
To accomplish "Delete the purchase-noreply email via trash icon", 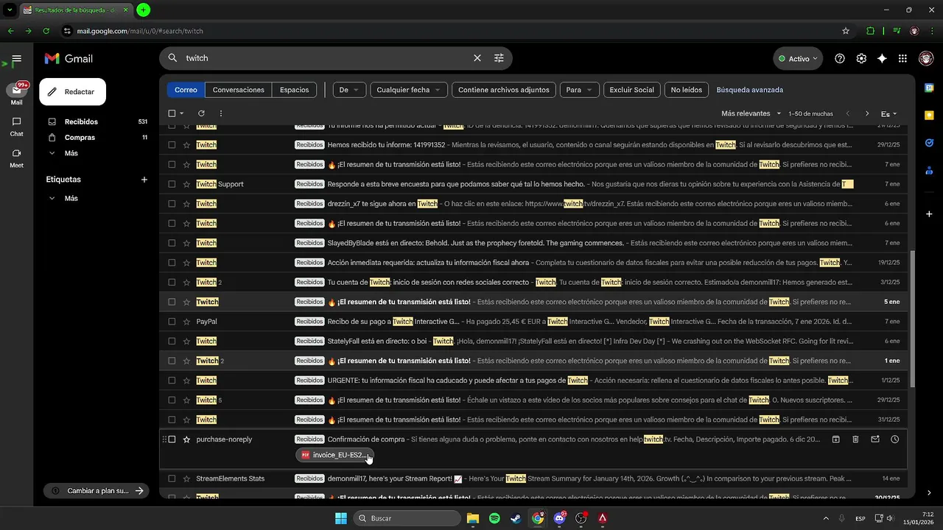I will (x=855, y=439).
